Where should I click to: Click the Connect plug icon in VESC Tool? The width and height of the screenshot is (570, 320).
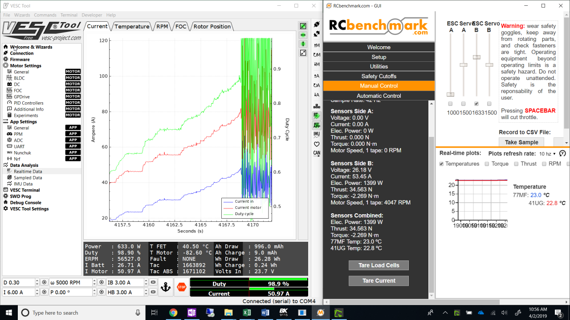coord(317,24)
